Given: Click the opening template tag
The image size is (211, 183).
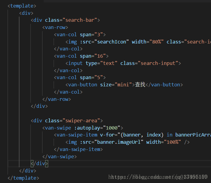Looking at the screenshot, I should tap(22, 6).
